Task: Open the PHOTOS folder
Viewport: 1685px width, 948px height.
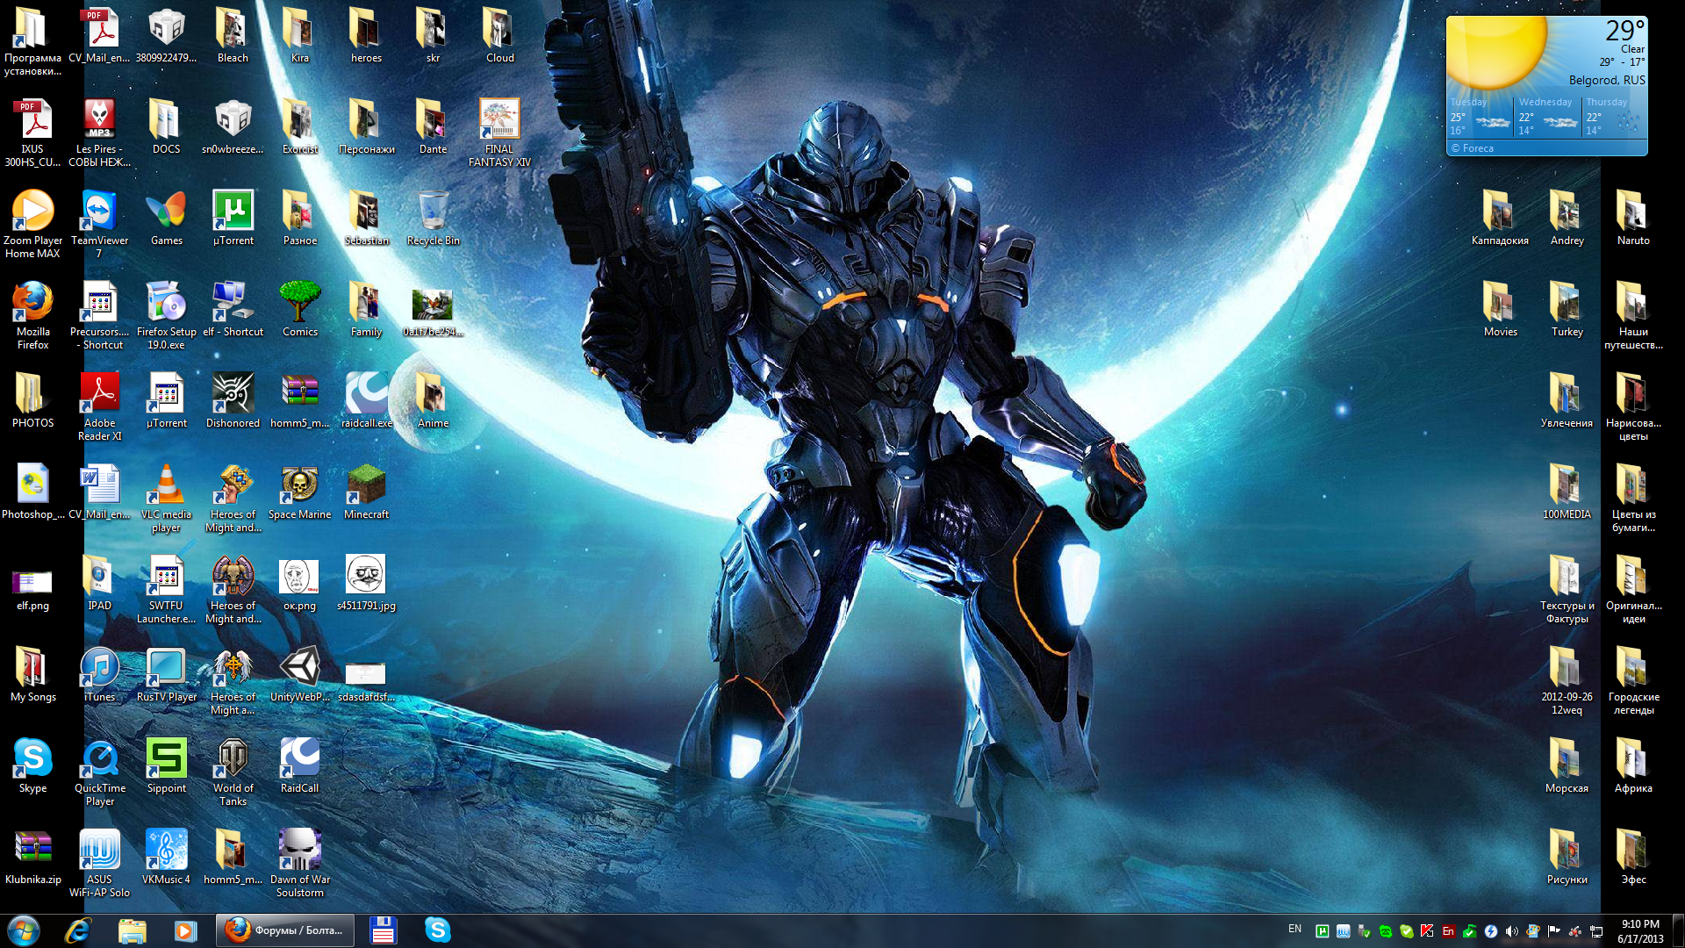Action: (x=32, y=393)
